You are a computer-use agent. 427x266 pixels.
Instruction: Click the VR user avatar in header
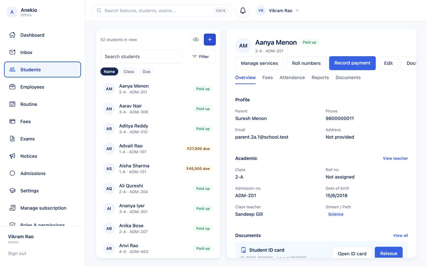coord(261,11)
